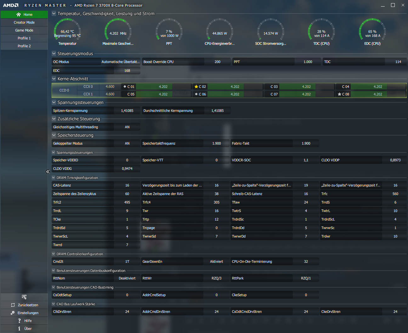Click the Zurücksetzen reset icon

[13, 305]
